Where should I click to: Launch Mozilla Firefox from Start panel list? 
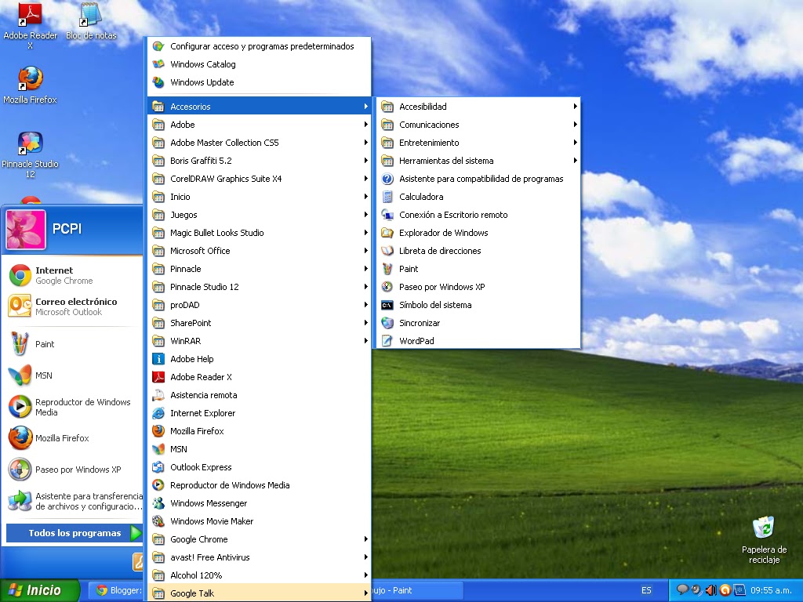point(71,438)
